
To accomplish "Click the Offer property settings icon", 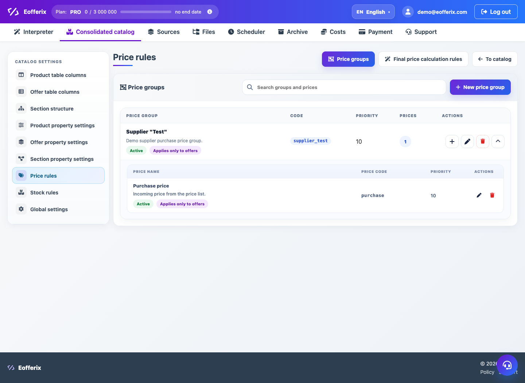I will pyautogui.click(x=21, y=142).
